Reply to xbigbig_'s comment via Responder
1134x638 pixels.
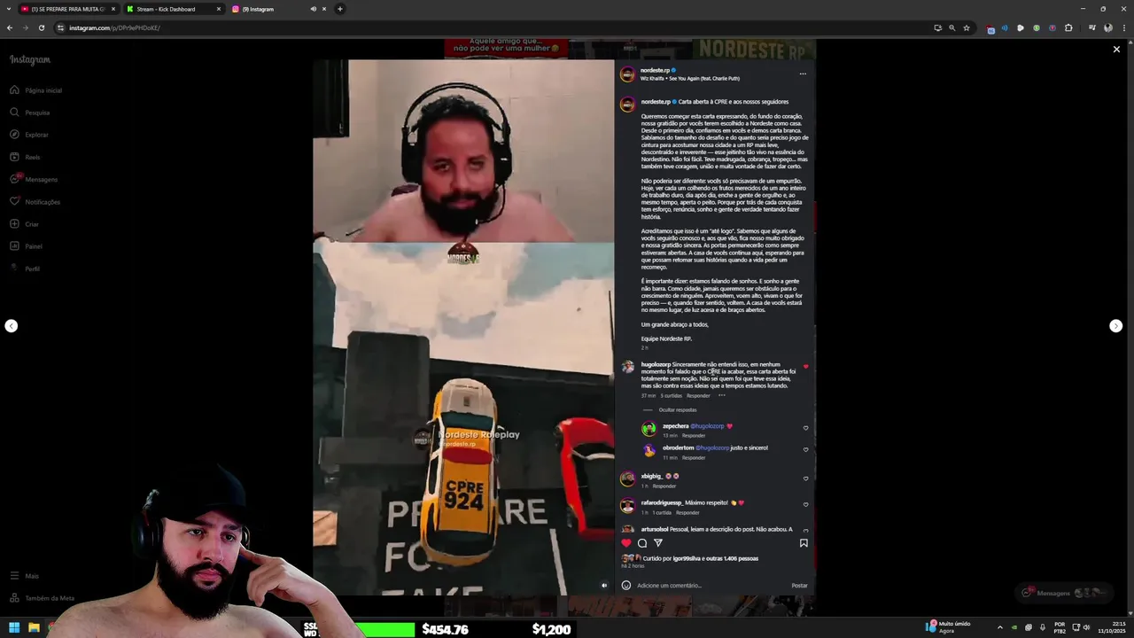click(664, 486)
